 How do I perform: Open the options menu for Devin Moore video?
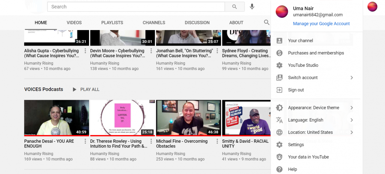pos(151,51)
